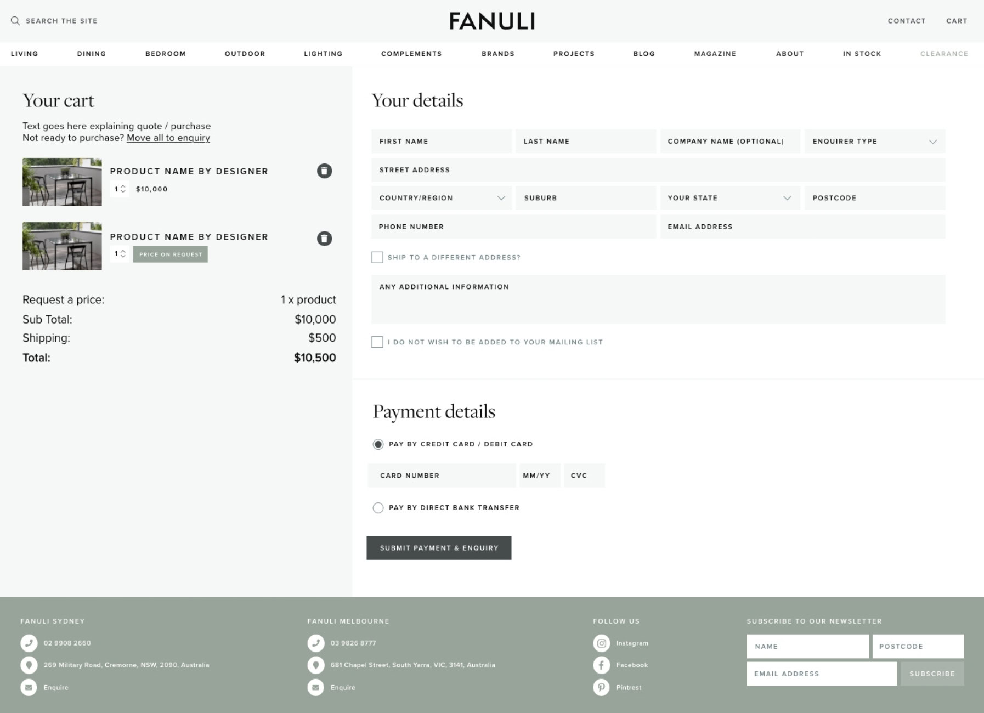Open the first product thumbnail image

coord(62,182)
